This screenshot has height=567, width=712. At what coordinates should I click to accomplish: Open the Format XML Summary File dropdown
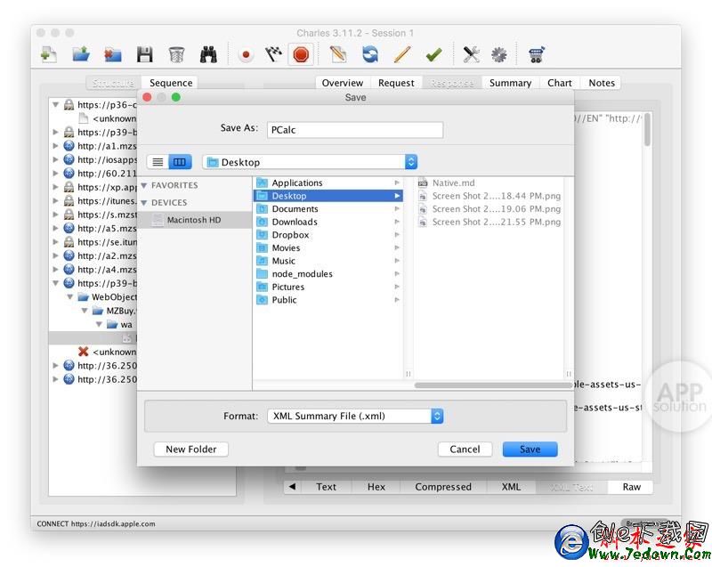[x=355, y=416]
